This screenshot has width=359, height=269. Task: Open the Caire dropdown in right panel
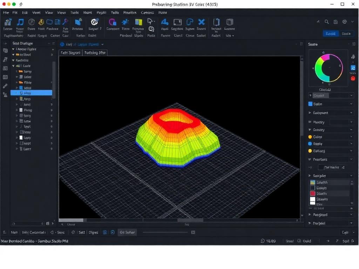coord(351,137)
